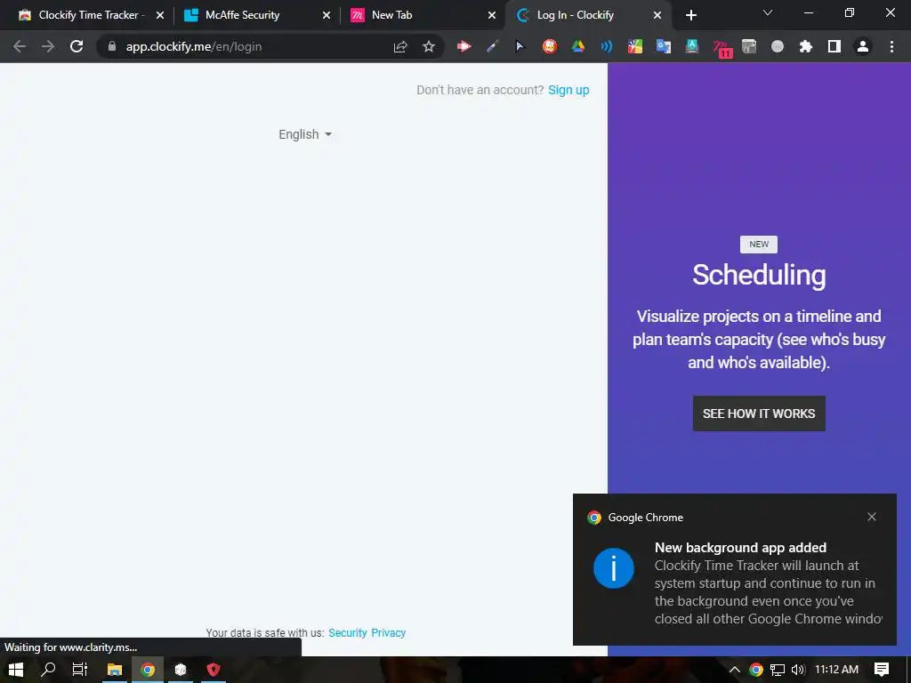Toggle the Chrome side panel

(834, 46)
